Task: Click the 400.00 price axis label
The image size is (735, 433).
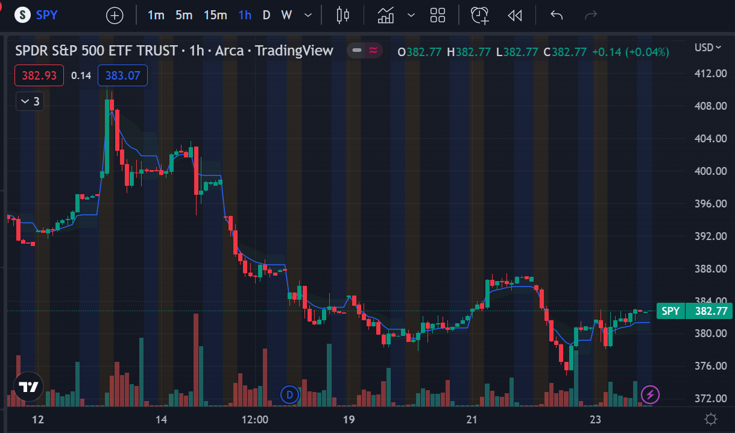Action: [x=710, y=171]
